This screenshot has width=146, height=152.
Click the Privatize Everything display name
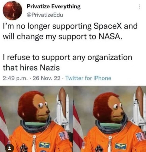(54, 7)
